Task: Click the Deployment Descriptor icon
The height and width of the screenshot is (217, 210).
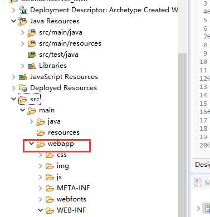Action: (23, 10)
